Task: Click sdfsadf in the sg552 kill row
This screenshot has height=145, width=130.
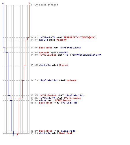Action: [x=44, y=52]
